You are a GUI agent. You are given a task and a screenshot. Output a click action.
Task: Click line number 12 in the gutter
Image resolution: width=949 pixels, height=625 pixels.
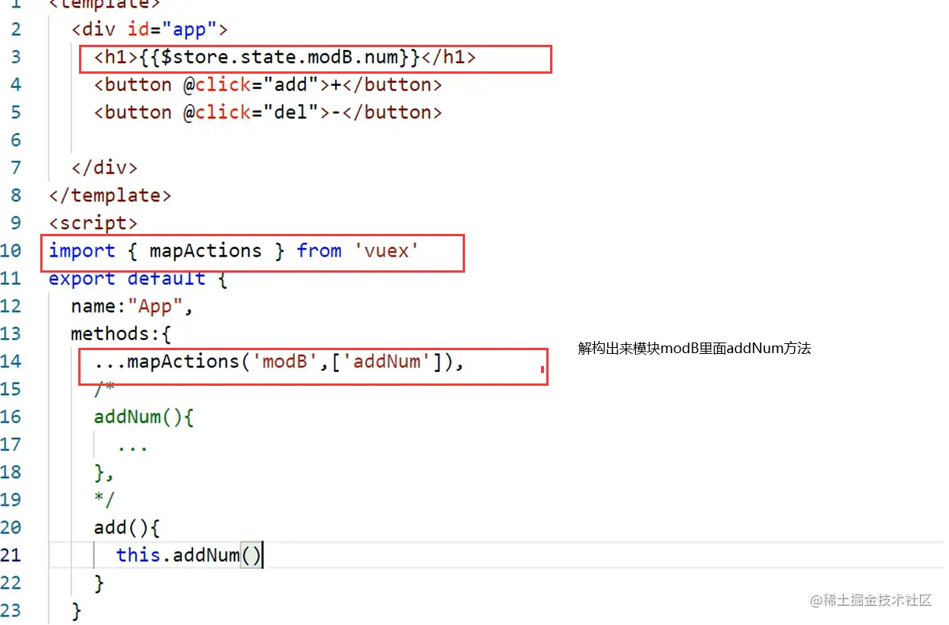[x=11, y=306]
